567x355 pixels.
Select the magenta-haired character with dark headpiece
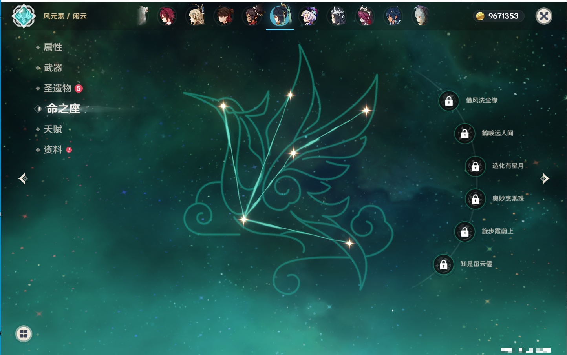[365, 16]
